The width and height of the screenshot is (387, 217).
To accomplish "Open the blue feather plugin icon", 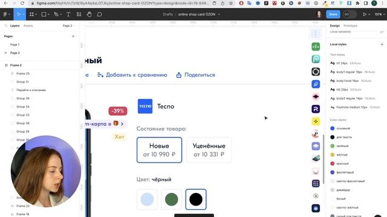I will click(x=316, y=84).
